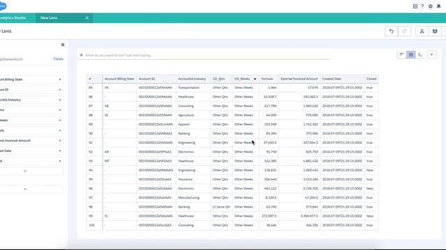
Task: Expand the Account ID field dropdown in panel
Action: pos(60,90)
